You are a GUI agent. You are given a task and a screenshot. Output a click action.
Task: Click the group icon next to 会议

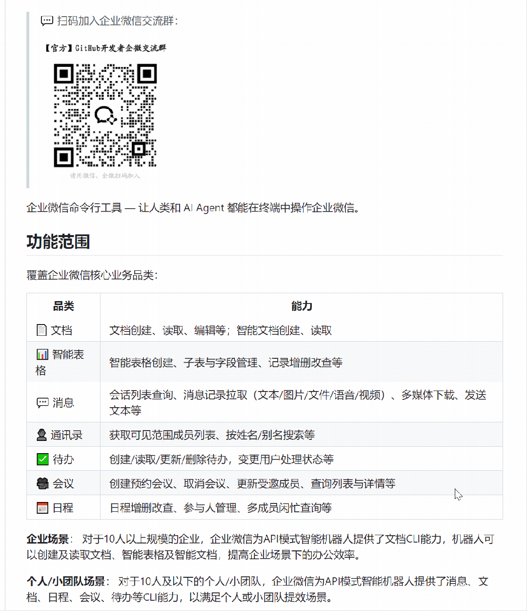tap(42, 483)
